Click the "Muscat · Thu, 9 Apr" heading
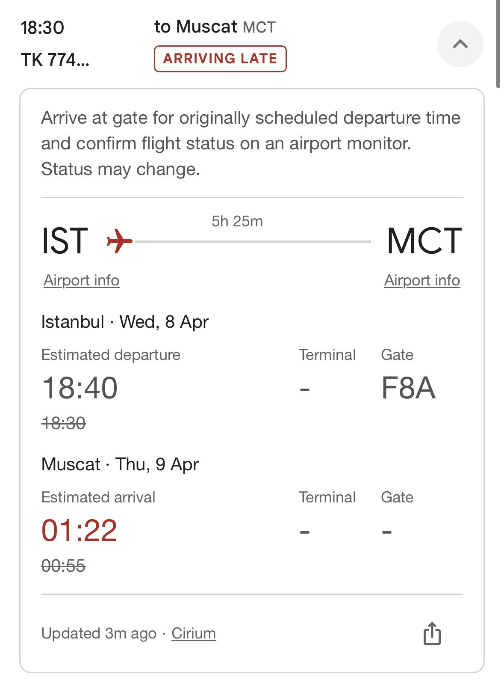The height and width of the screenshot is (683, 504). 120,464
